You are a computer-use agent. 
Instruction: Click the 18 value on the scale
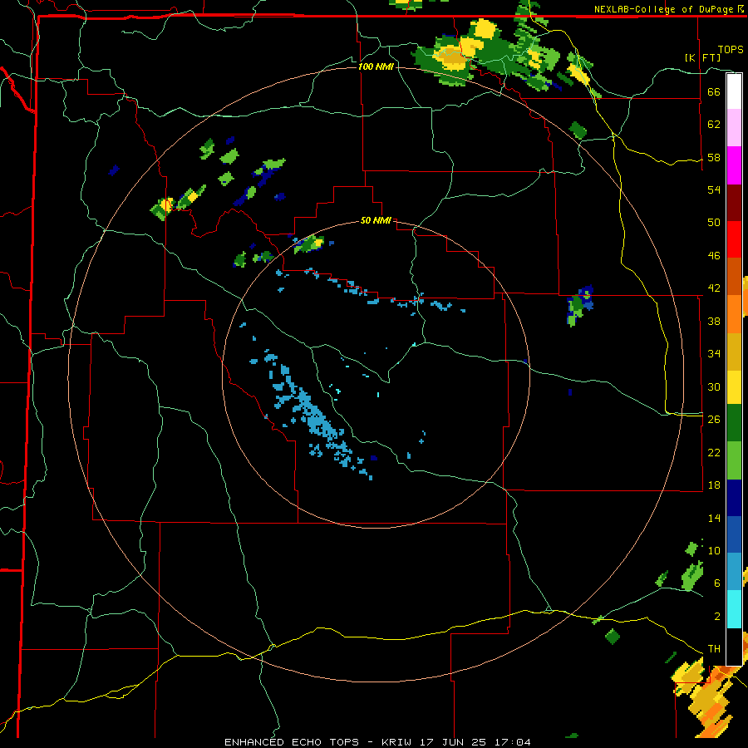coord(714,485)
